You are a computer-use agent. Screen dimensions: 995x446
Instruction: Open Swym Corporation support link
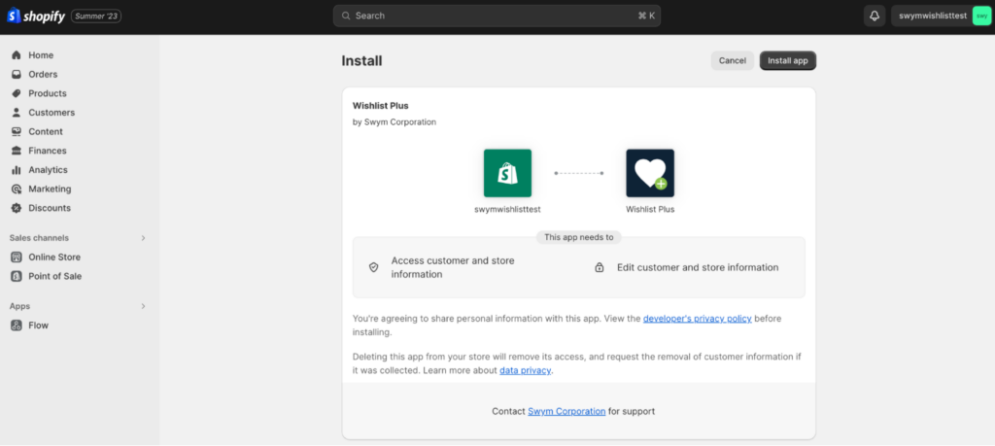point(566,411)
